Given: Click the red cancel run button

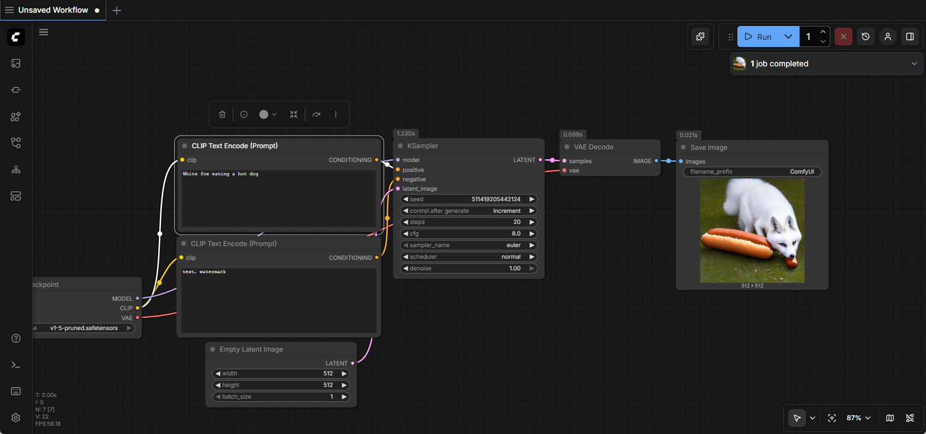Looking at the screenshot, I should click(x=843, y=36).
